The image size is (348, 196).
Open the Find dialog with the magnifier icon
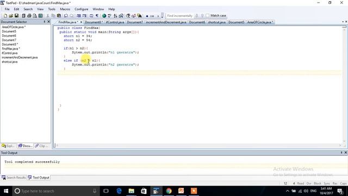pyautogui.click(x=128, y=16)
